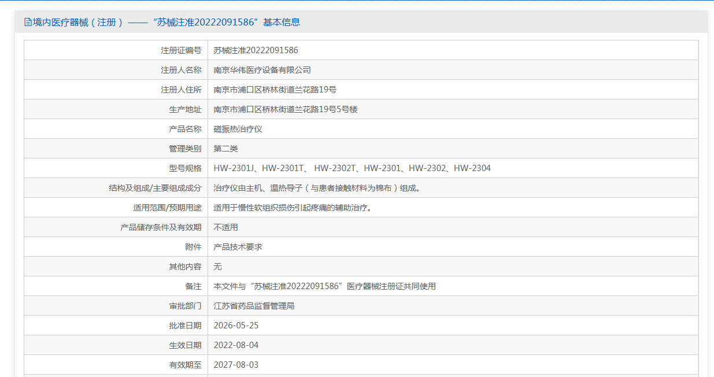Viewport: 714px width, 377px height.
Task: Open the 产品技术要求 attachment text
Action: [x=238, y=247]
